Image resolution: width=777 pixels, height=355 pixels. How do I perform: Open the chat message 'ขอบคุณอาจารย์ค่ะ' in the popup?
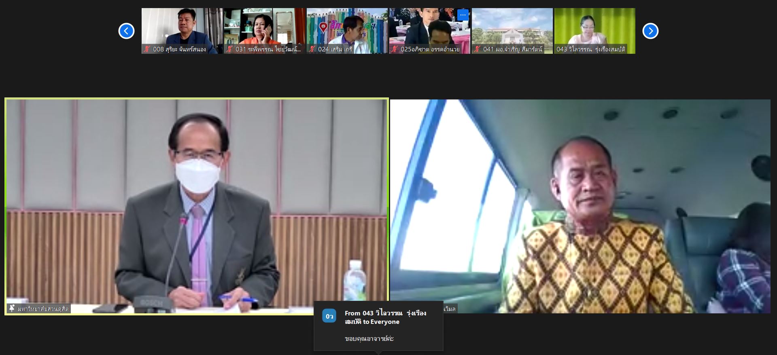pos(369,339)
